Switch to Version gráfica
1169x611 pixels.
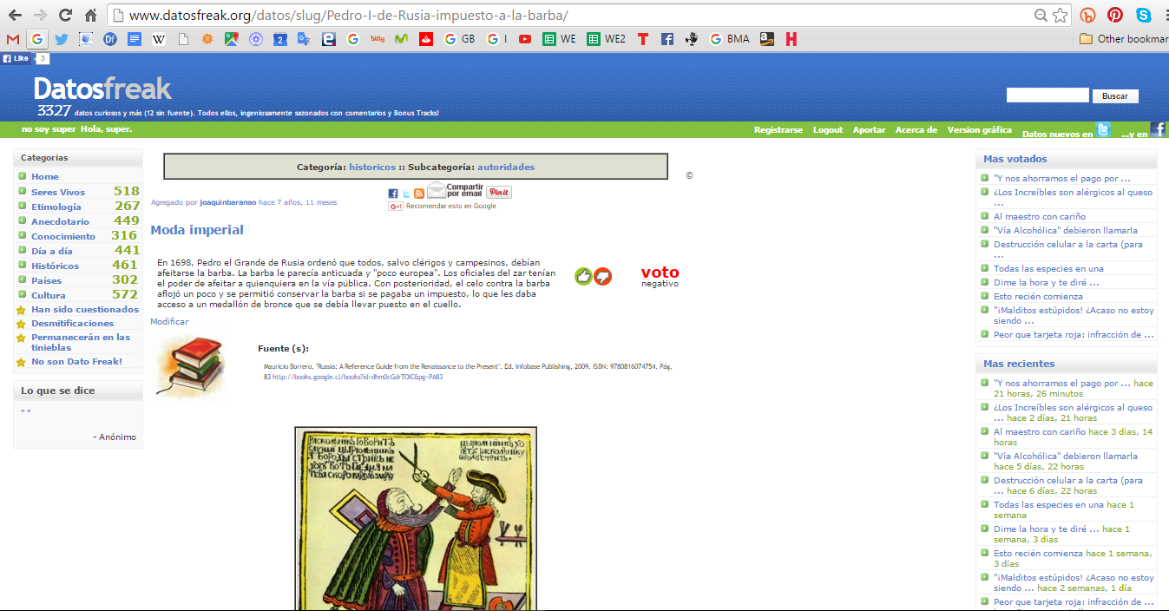click(x=980, y=130)
